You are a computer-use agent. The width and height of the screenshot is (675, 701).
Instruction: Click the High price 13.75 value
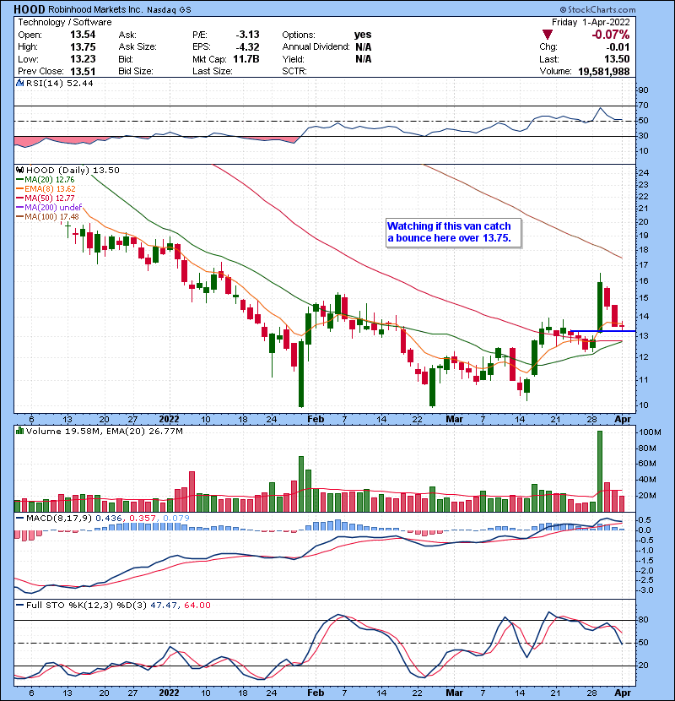[83, 47]
